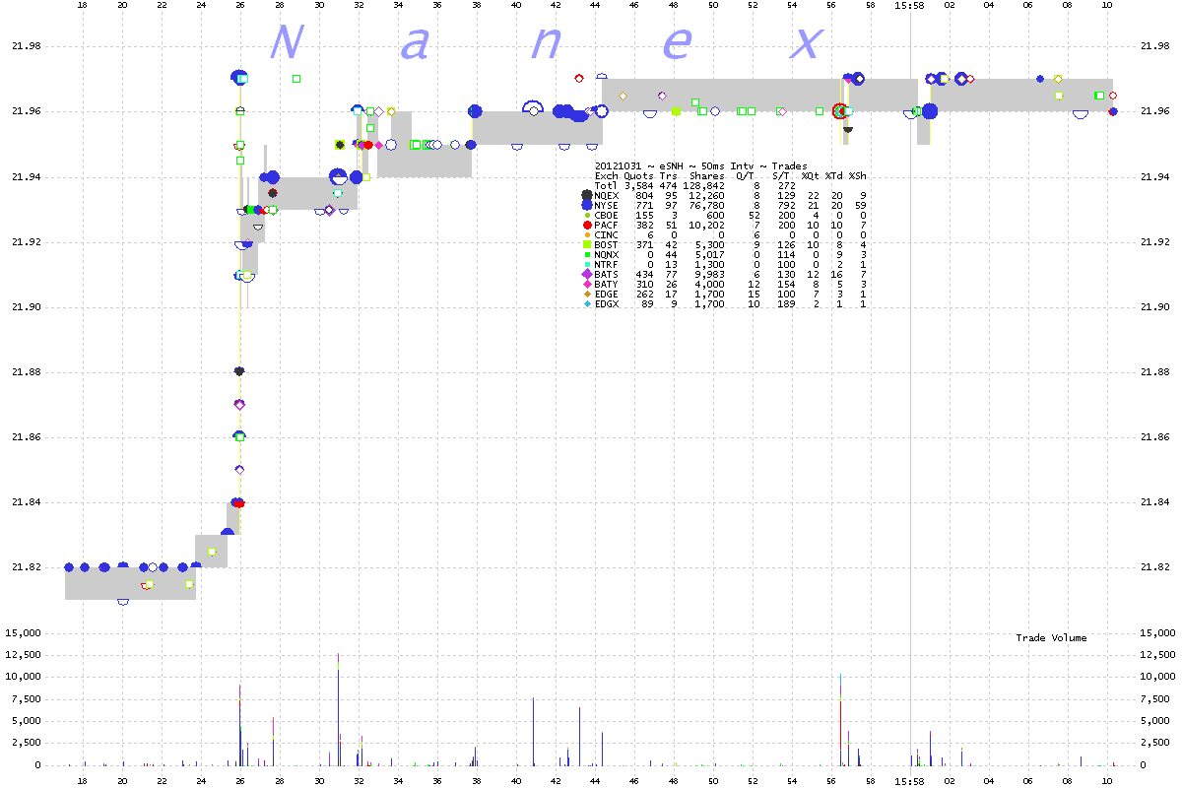This screenshot has width=1182, height=788.
Task: Click PACF quotes value '382'
Action: 643,225
